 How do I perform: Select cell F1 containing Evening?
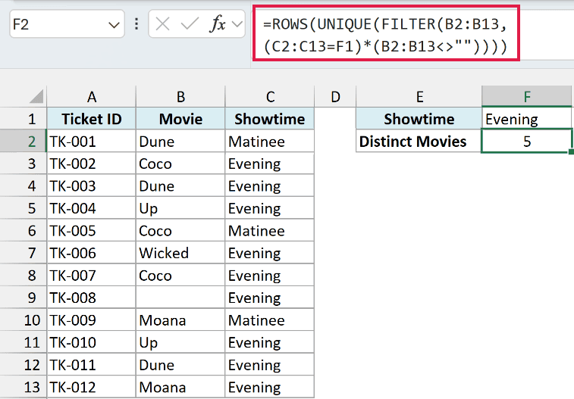click(x=527, y=119)
